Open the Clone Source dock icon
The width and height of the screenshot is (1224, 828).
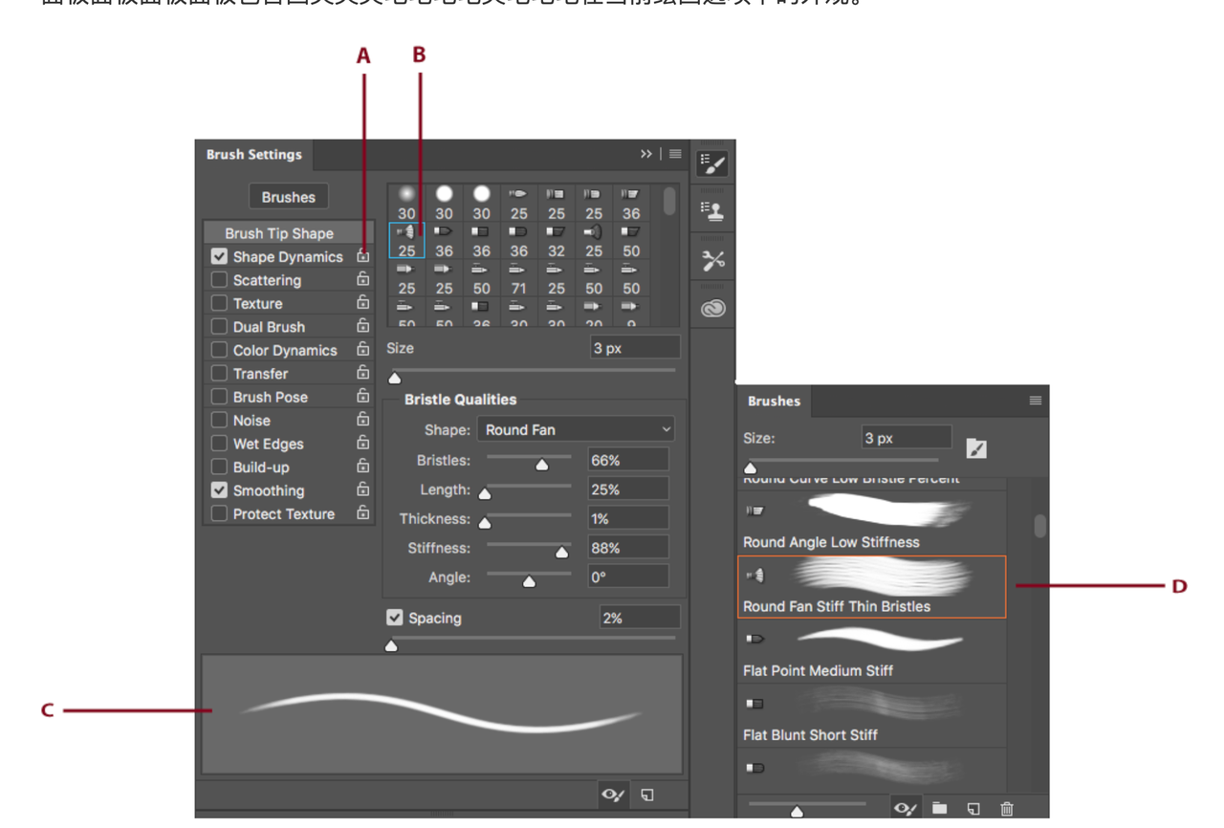pos(712,211)
